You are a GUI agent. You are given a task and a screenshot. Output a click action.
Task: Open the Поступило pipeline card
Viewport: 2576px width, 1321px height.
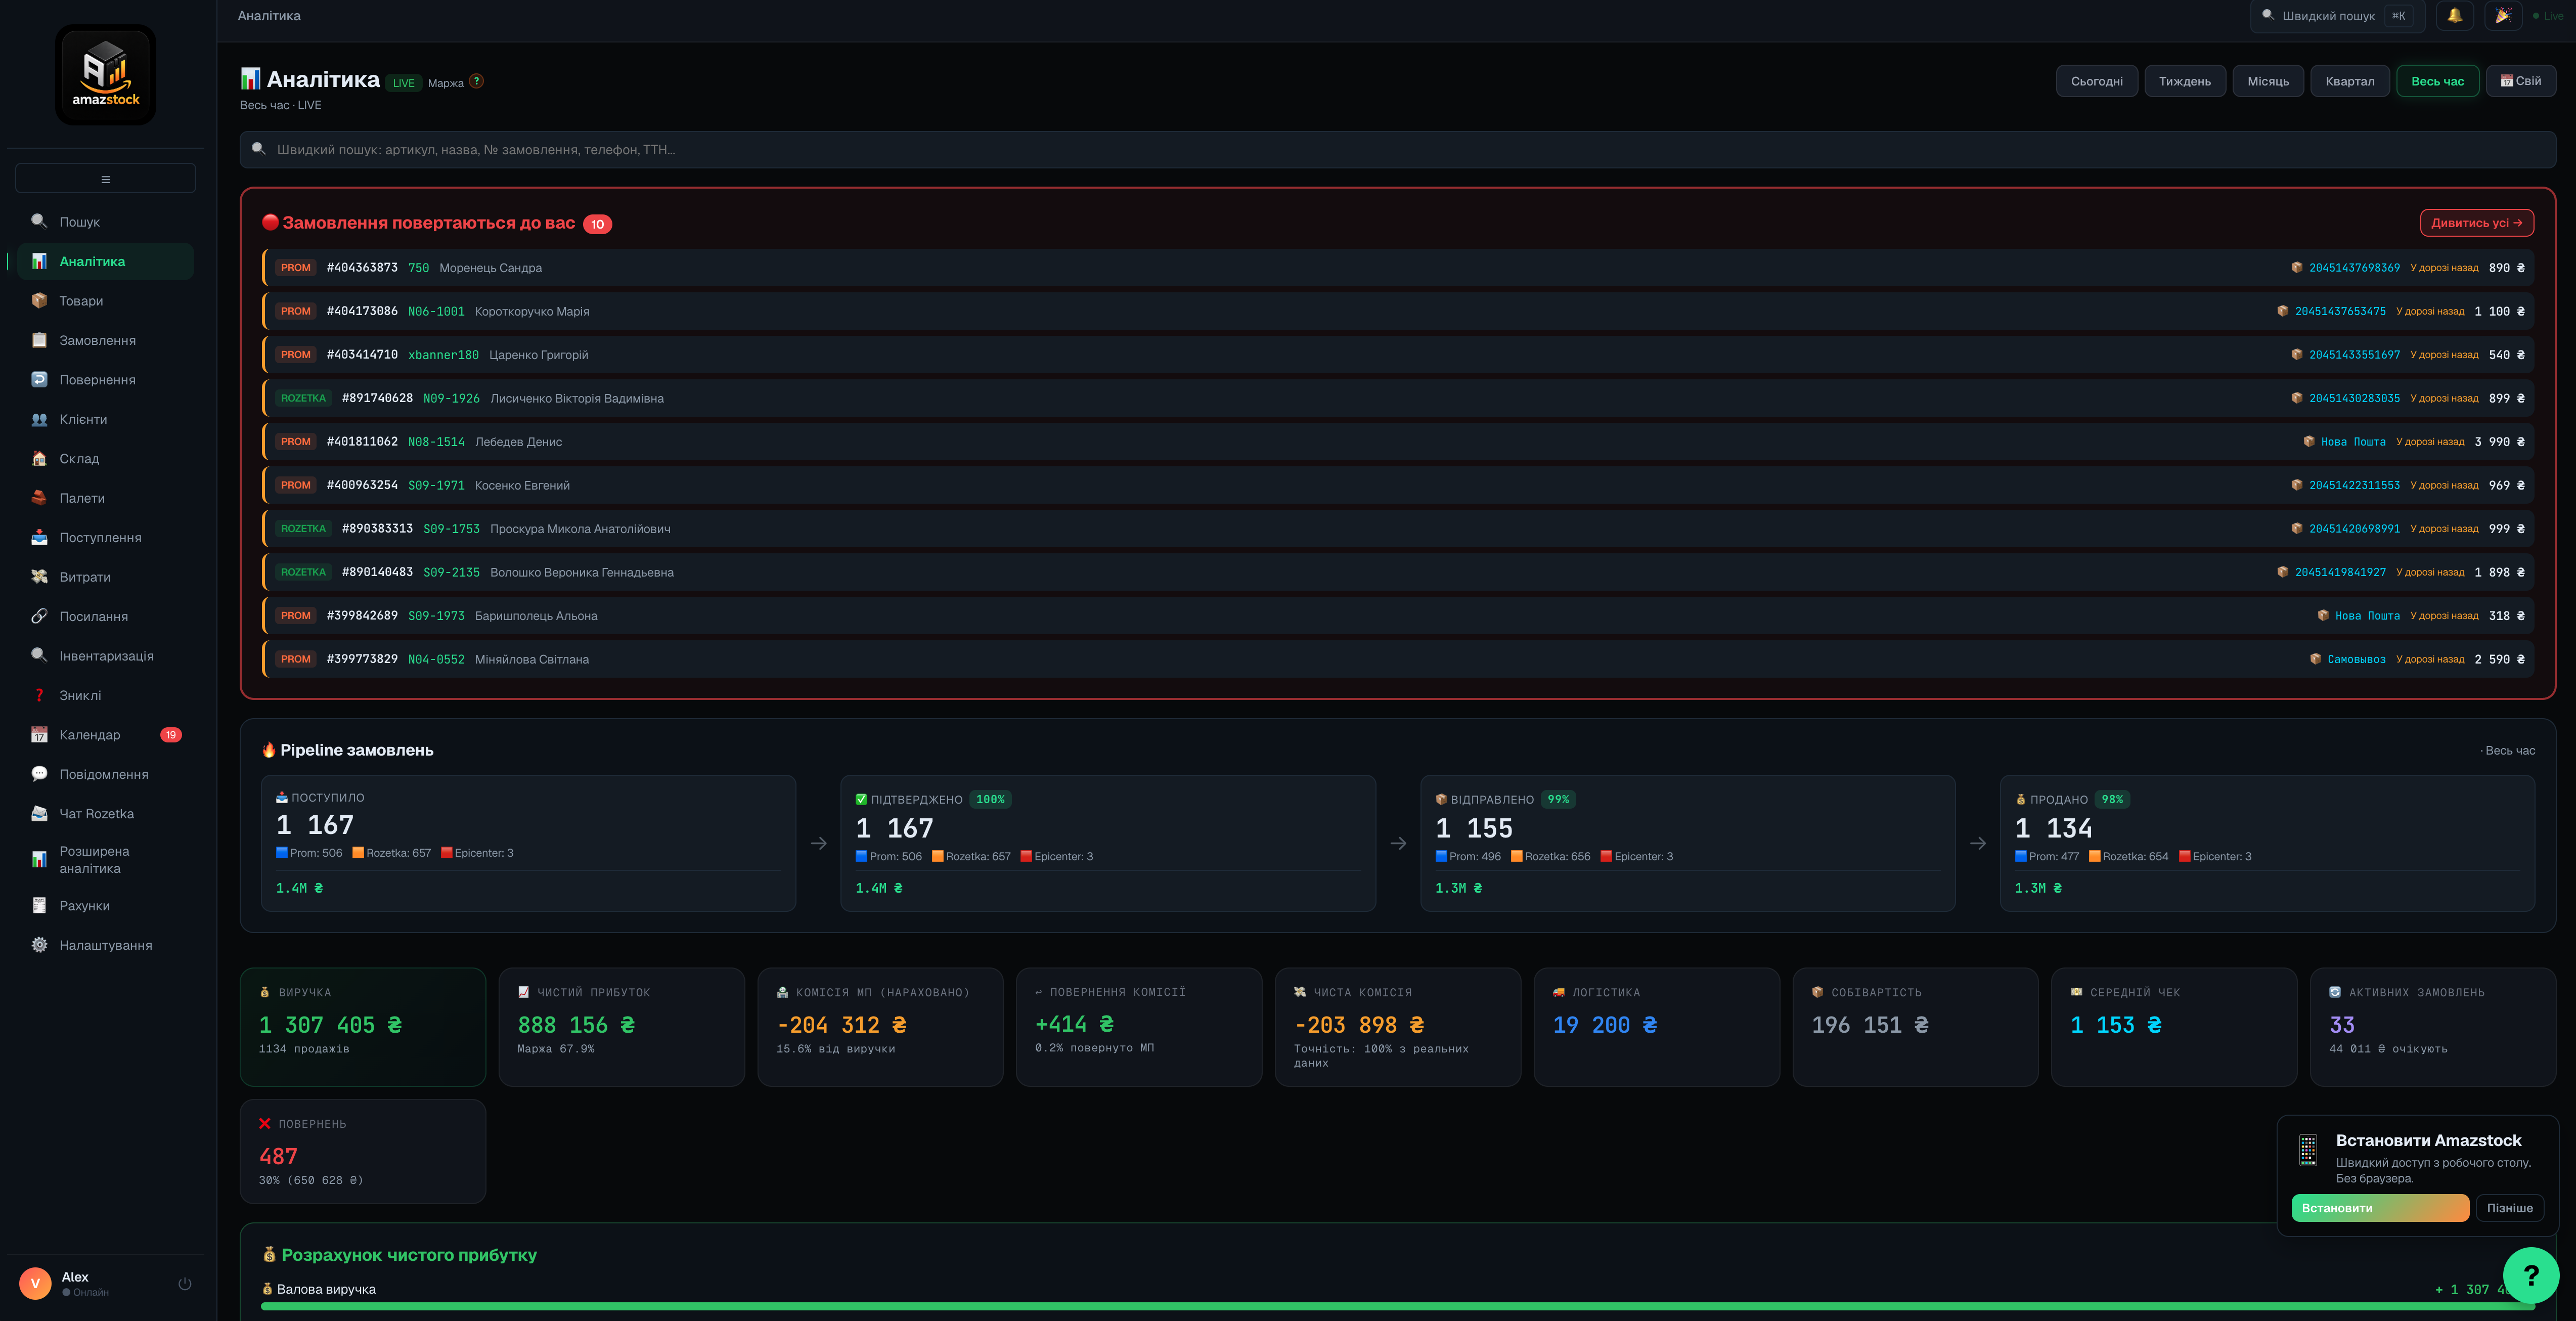point(528,843)
